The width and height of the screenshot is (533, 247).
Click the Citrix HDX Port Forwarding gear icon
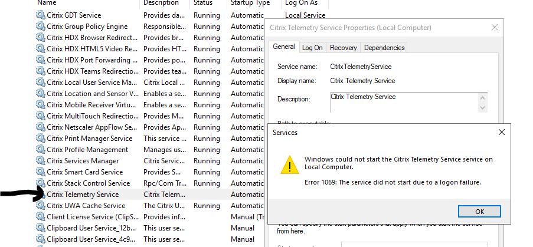[x=41, y=60]
